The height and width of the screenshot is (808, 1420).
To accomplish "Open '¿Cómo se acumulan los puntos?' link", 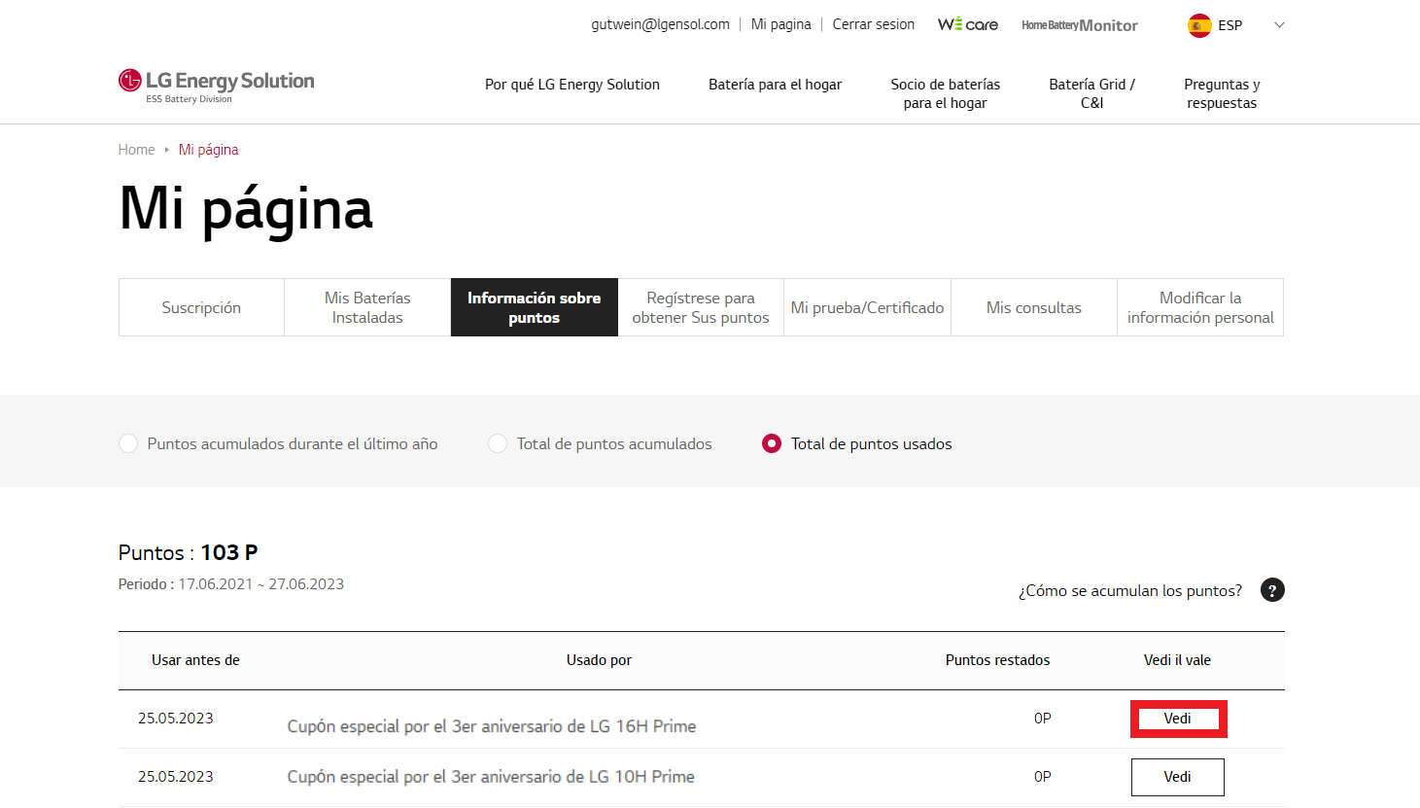I will point(1129,591).
